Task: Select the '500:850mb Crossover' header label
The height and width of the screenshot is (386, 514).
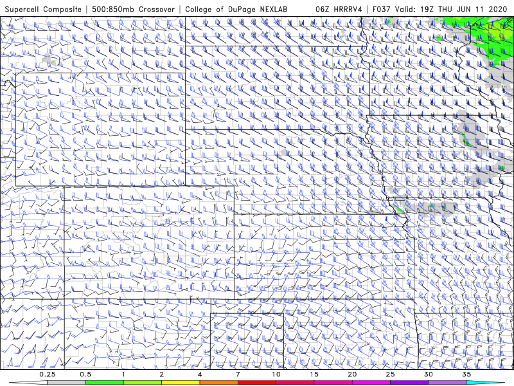Action: [134, 9]
